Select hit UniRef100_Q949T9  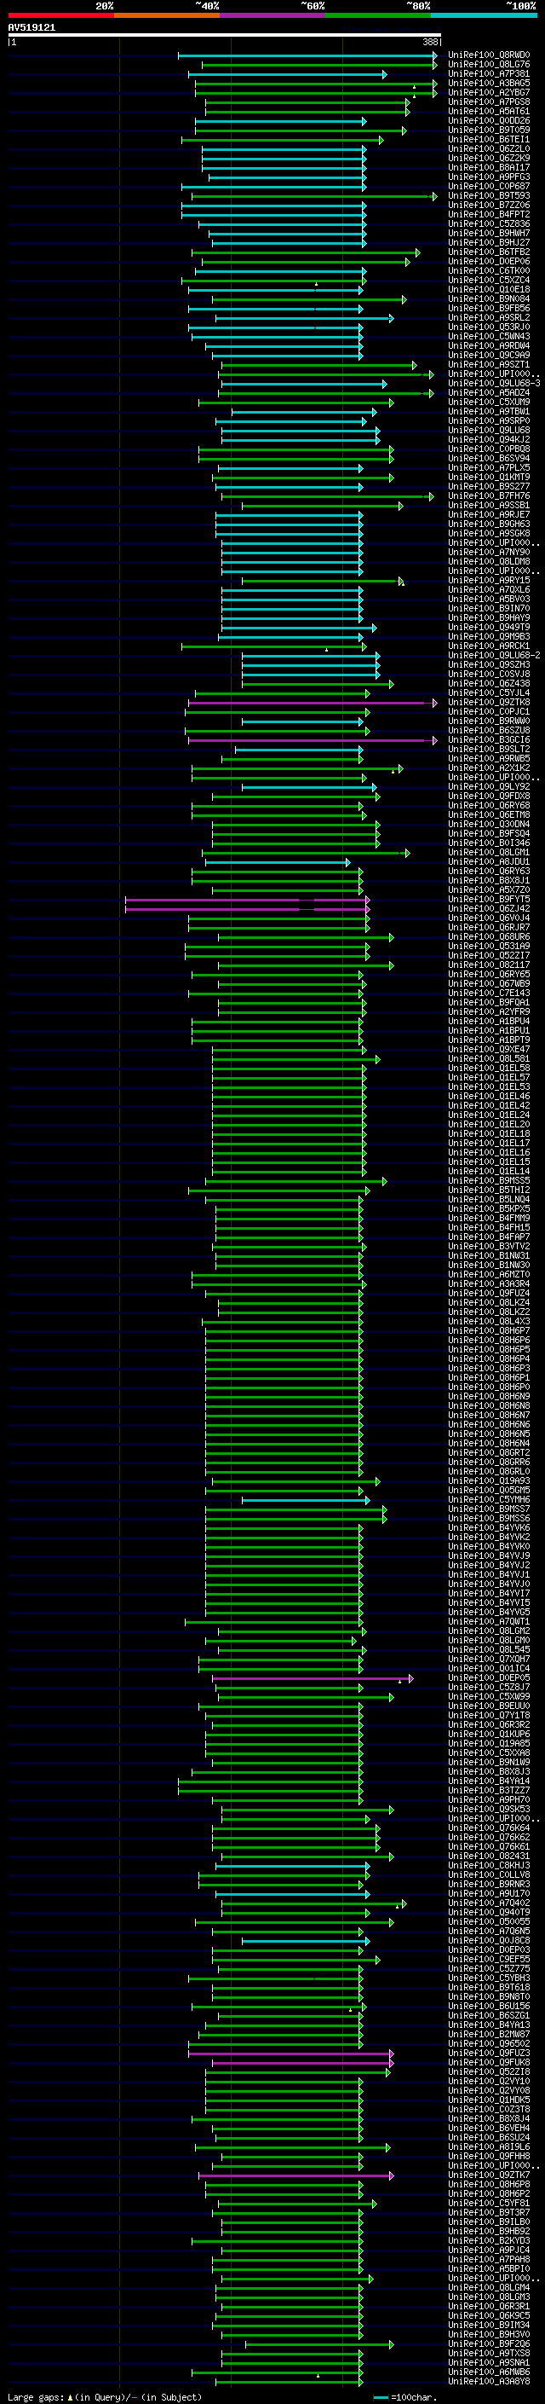489,627
